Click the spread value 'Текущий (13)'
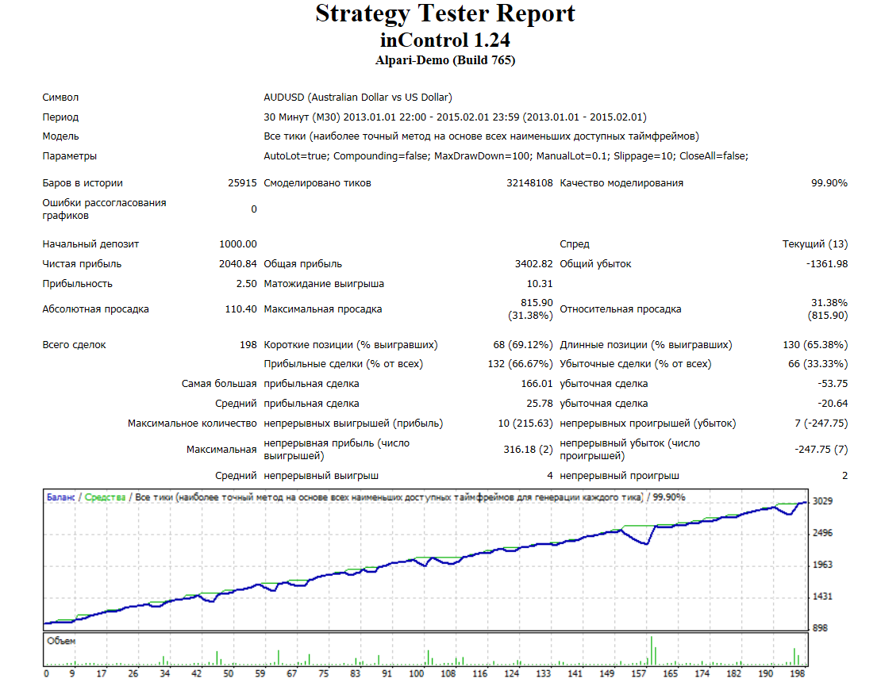The height and width of the screenshot is (686, 881). point(814,244)
